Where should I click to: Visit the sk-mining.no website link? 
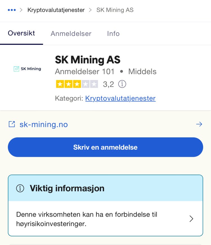point(44,124)
